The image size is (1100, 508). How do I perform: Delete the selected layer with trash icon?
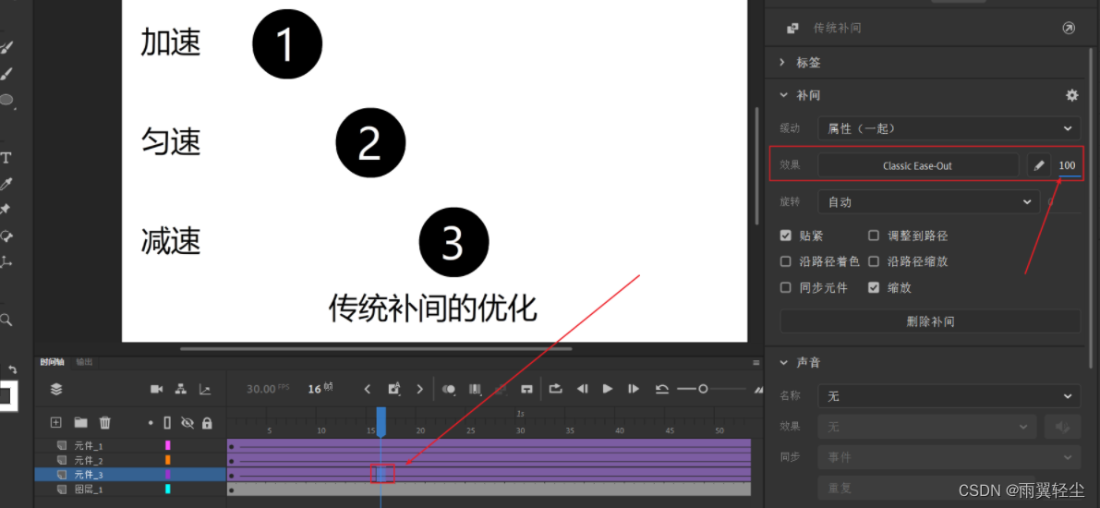click(x=104, y=422)
